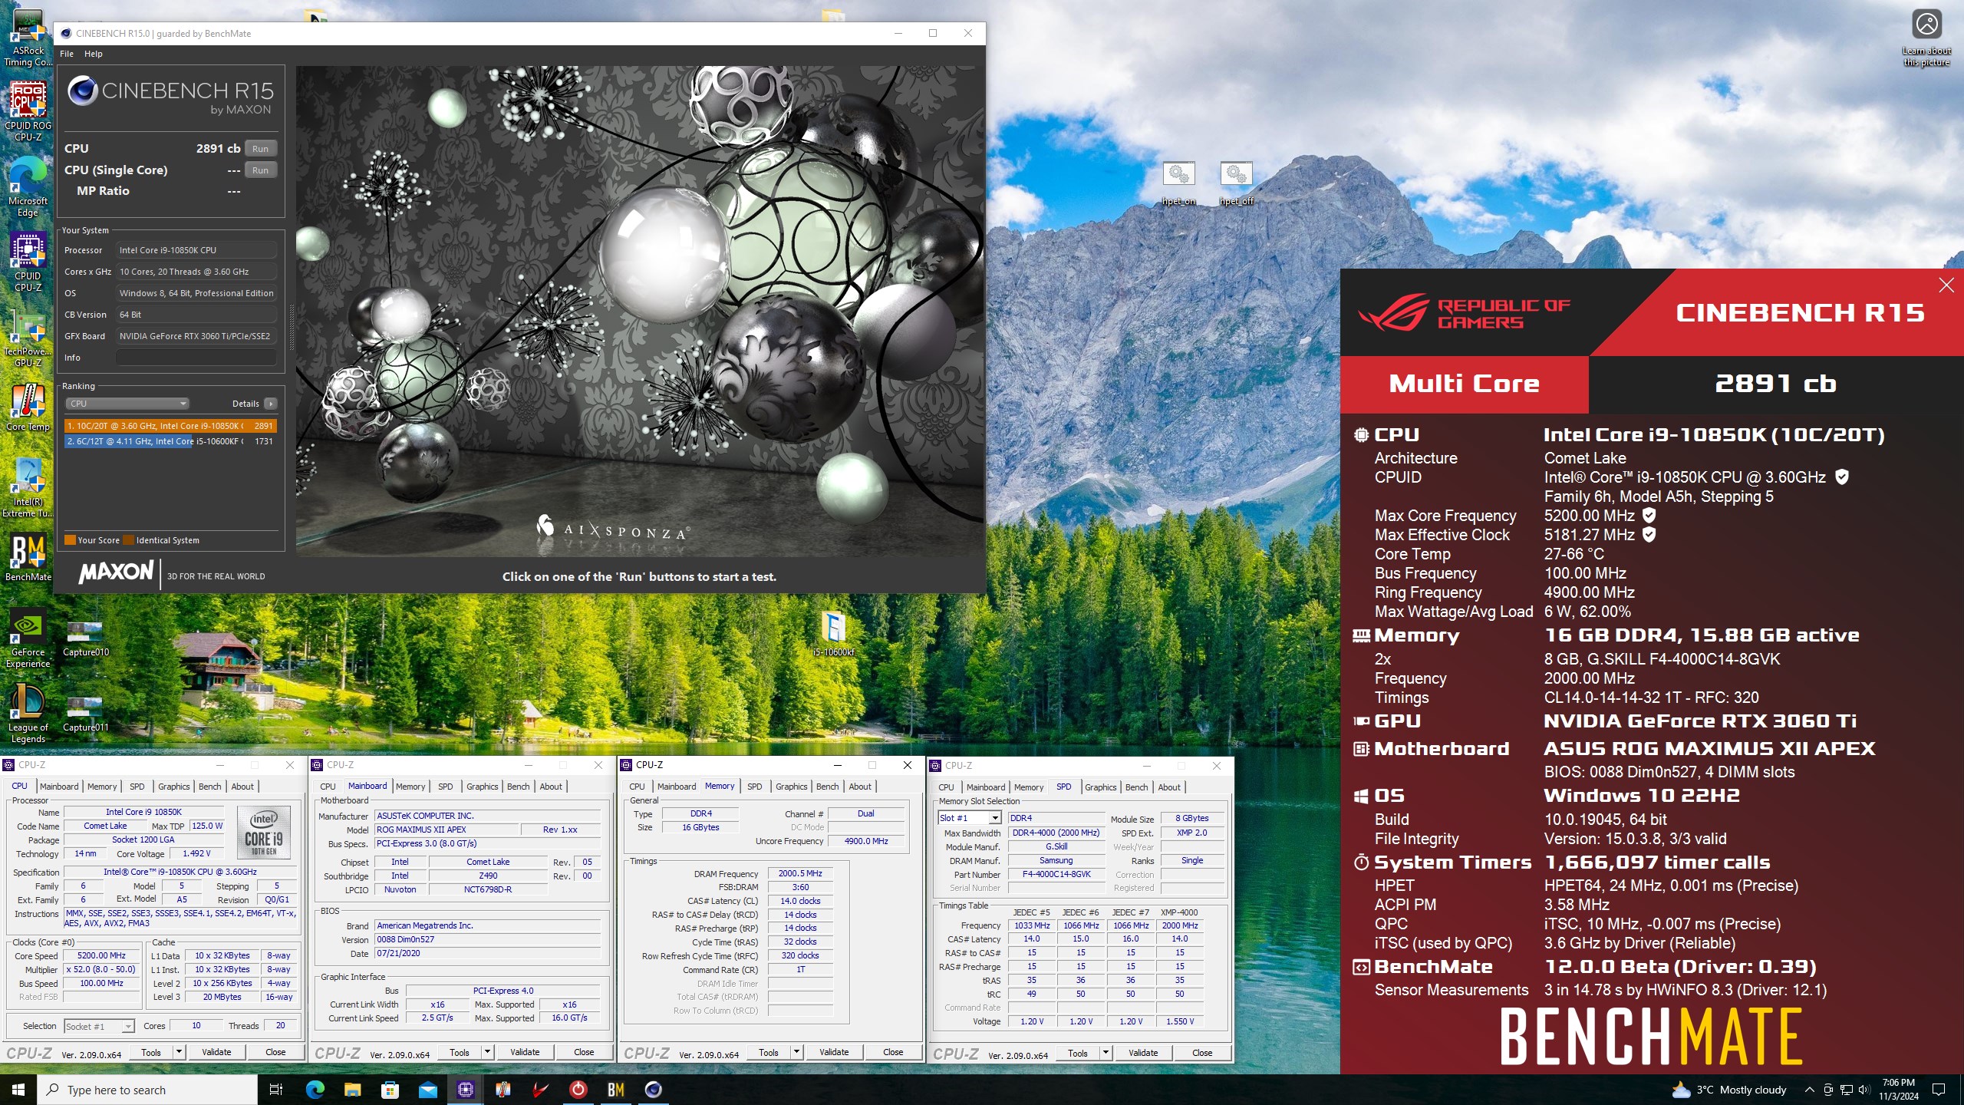1964x1105 pixels.
Task: Open Bench tab in first CPU-Z window
Action: pyautogui.click(x=209, y=787)
